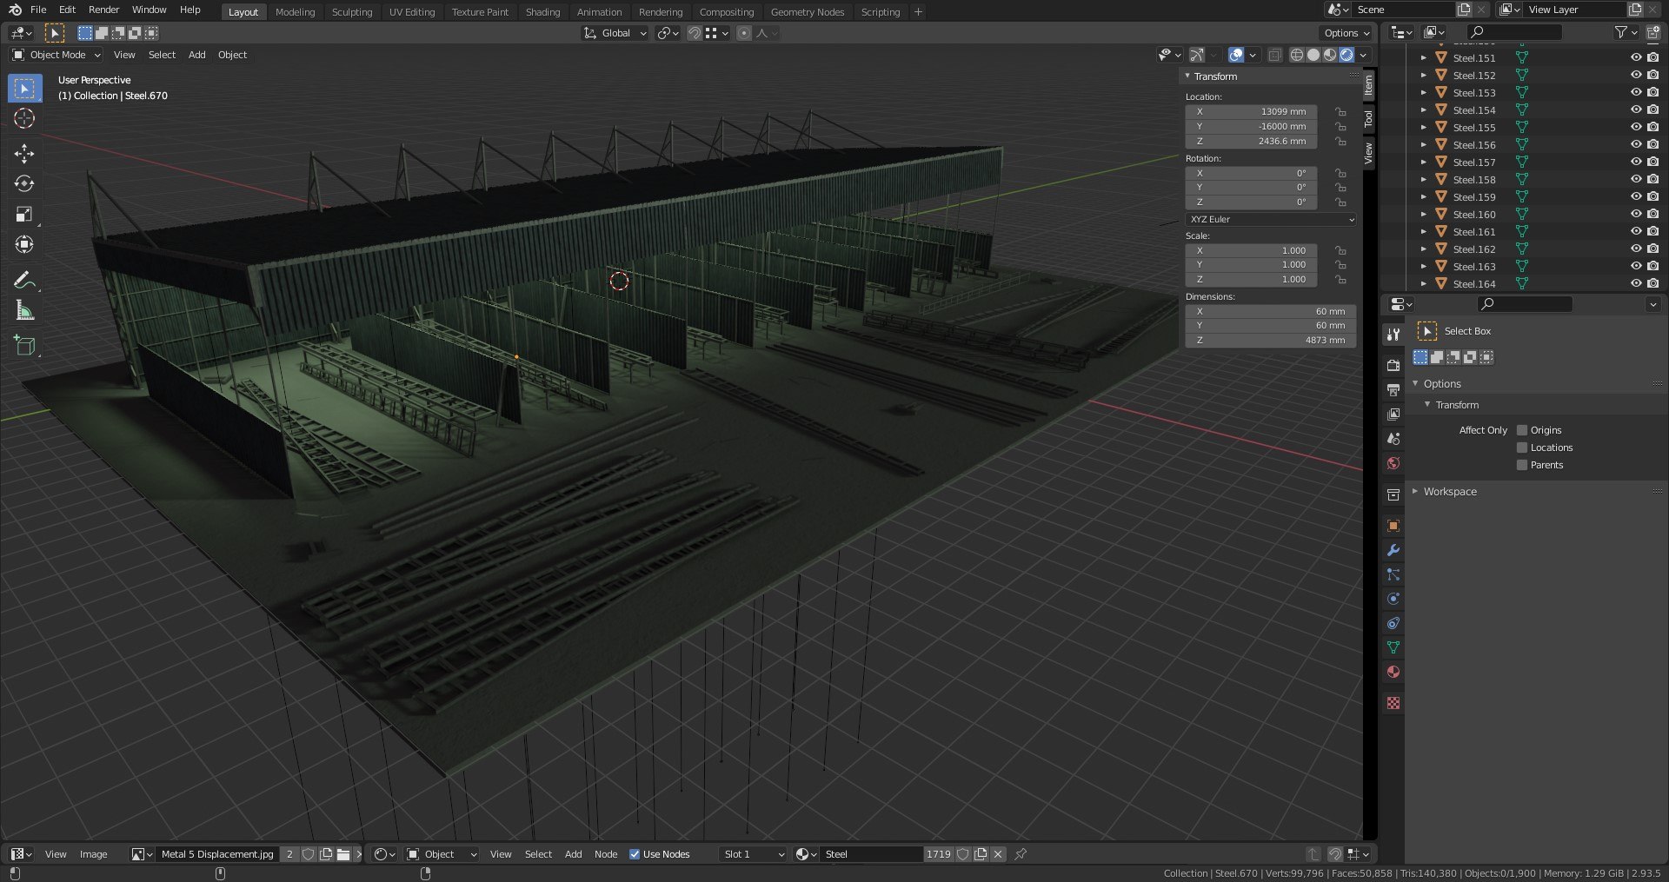Disable Steel.163 in renders
This screenshot has height=882, width=1669.
click(x=1652, y=266)
